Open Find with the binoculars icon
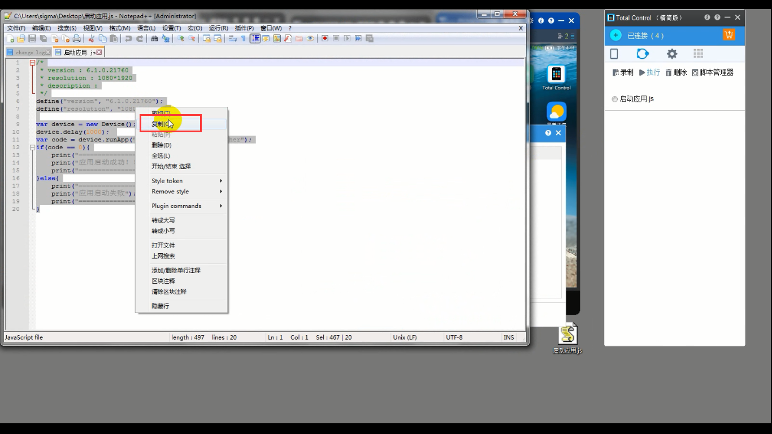Screen dimensions: 772x434 [x=154, y=38]
